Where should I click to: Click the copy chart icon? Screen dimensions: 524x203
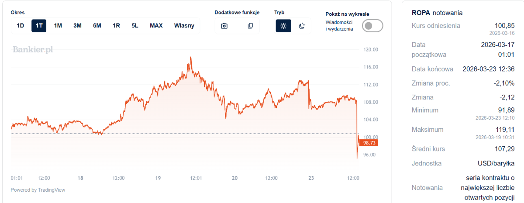coord(250,26)
